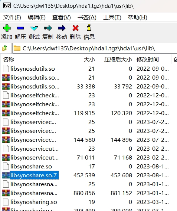Open the 帮助(H) help menu
This screenshot has width=177, height=211.
click(x=137, y=17)
